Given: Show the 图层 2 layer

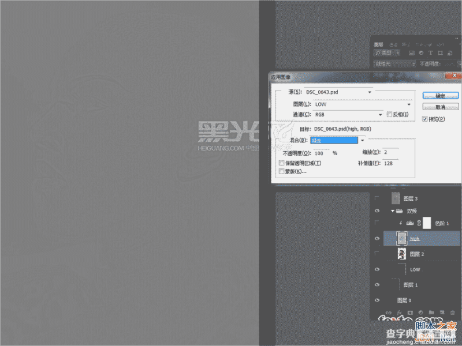Looking at the screenshot, I should [377, 254].
